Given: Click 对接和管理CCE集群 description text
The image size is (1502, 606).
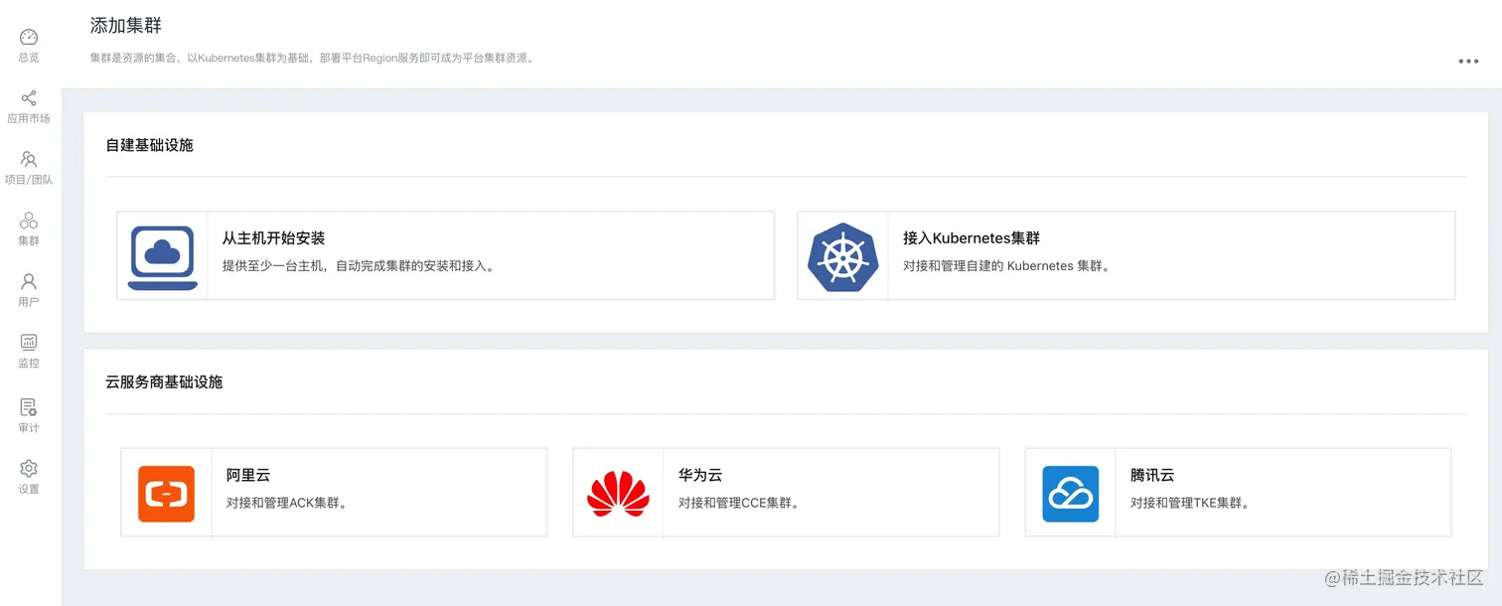Looking at the screenshot, I should click(x=739, y=504).
